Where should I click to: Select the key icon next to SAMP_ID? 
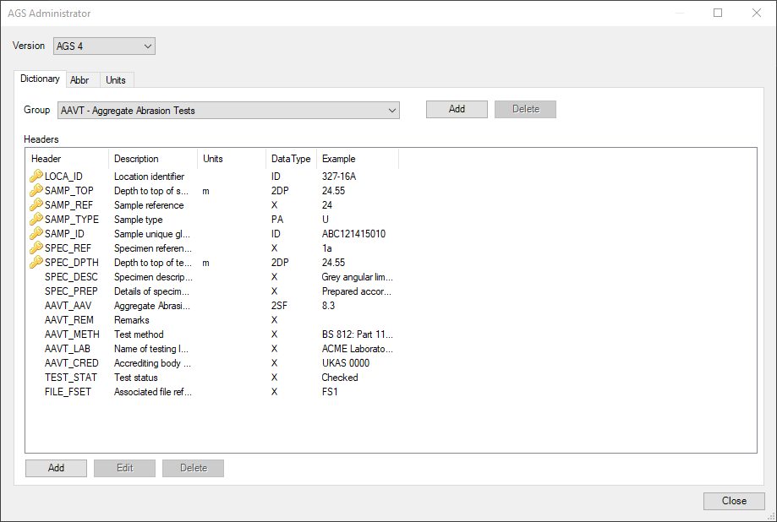tap(36, 233)
